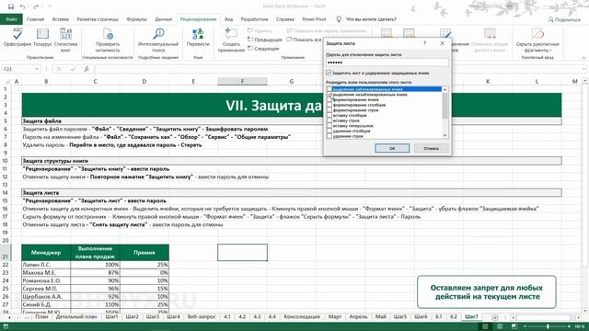Click in the formula bar
Screen dimensions: 589x331
(x=338, y=69)
